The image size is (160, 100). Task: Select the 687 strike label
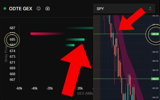(x=12, y=28)
